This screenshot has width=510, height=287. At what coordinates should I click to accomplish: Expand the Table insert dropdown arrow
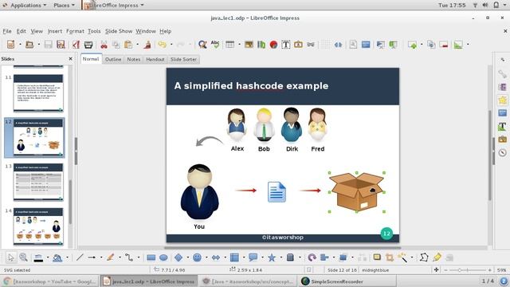pyautogui.click(x=239, y=45)
